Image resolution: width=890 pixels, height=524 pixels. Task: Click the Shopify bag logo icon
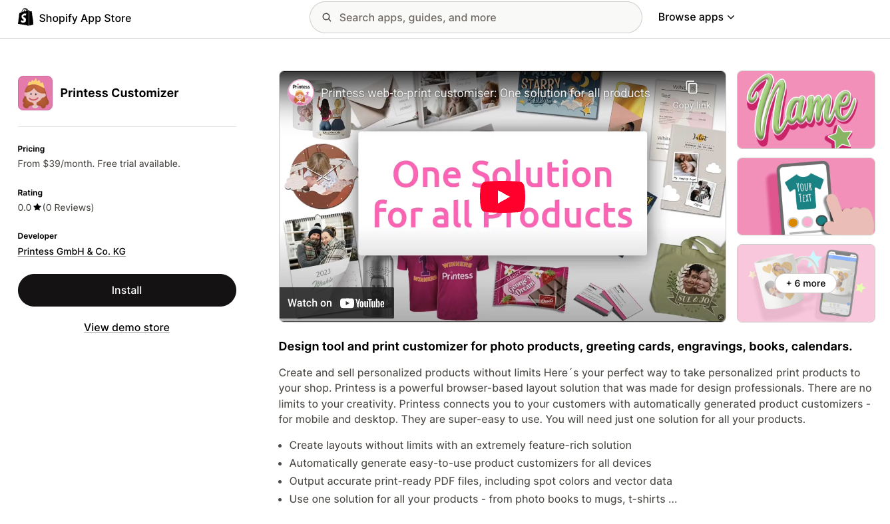25,17
